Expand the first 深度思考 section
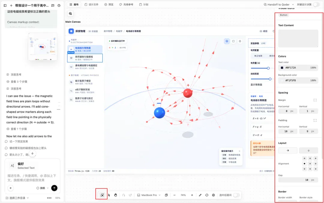 pyautogui.click(x=14, y=75)
